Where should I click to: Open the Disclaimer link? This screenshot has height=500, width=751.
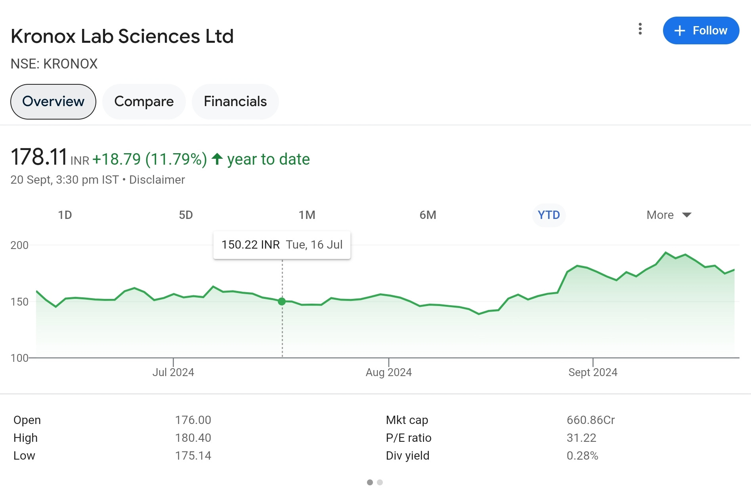[x=157, y=180]
